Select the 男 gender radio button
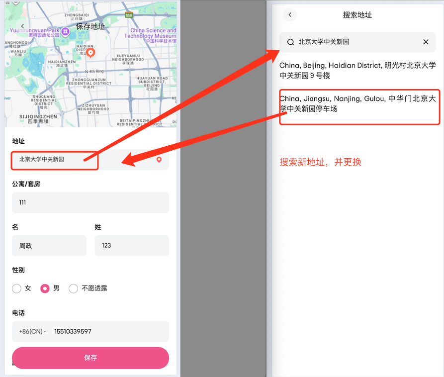Image resolution: width=444 pixels, height=377 pixels. pyautogui.click(x=45, y=288)
